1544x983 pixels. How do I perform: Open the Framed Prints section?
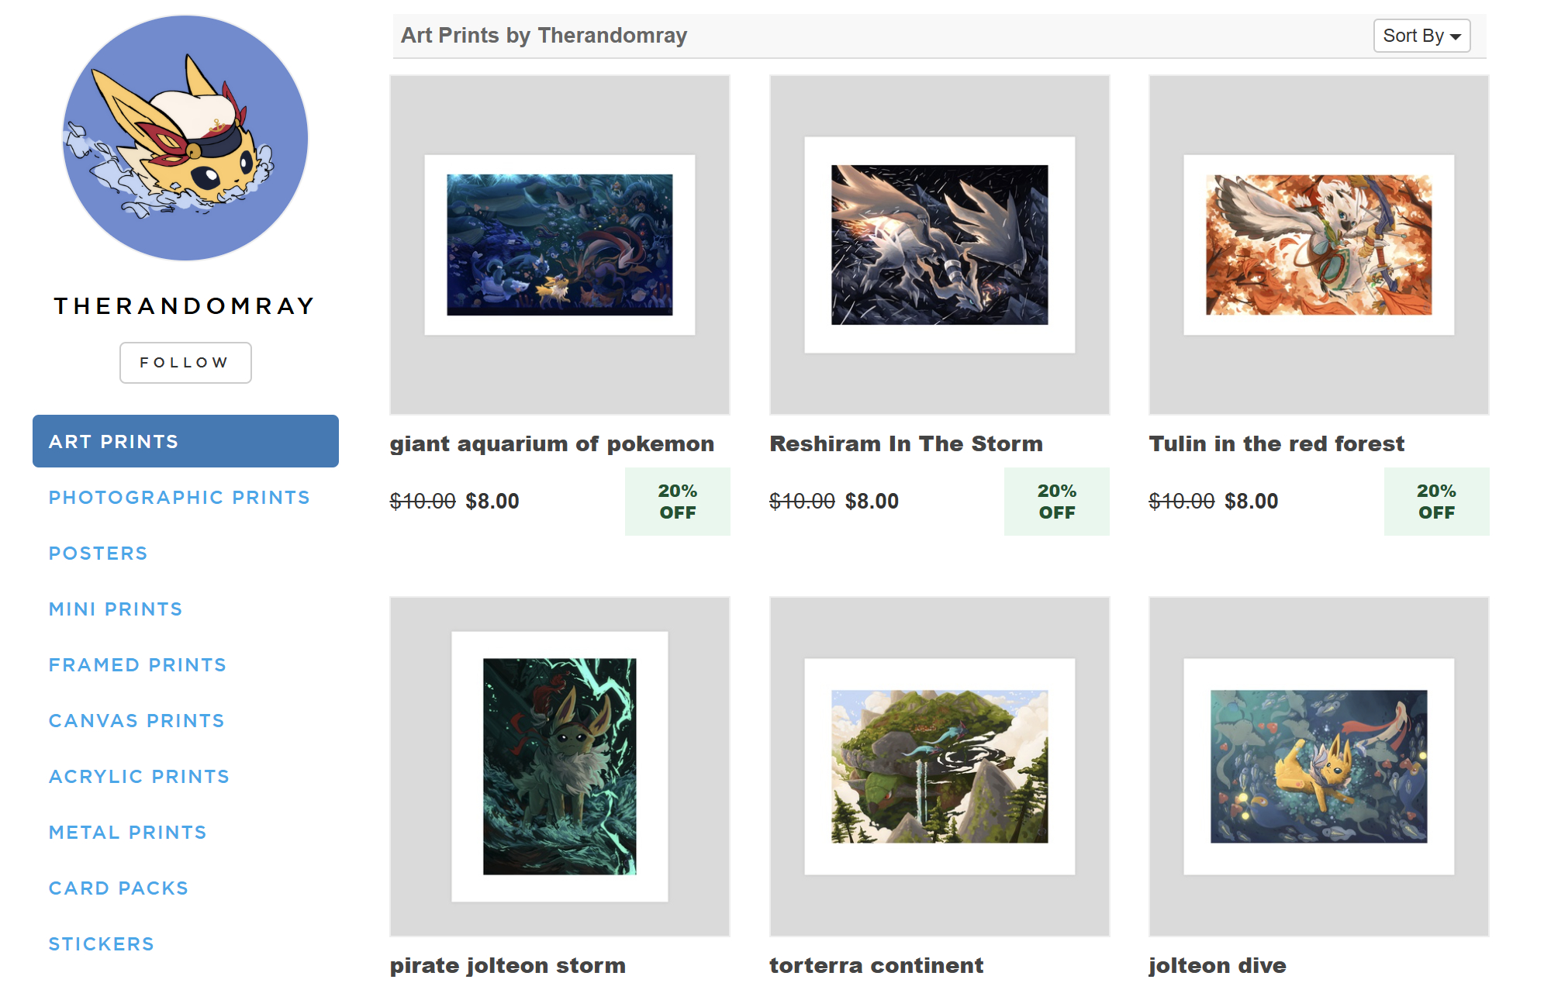point(137,665)
